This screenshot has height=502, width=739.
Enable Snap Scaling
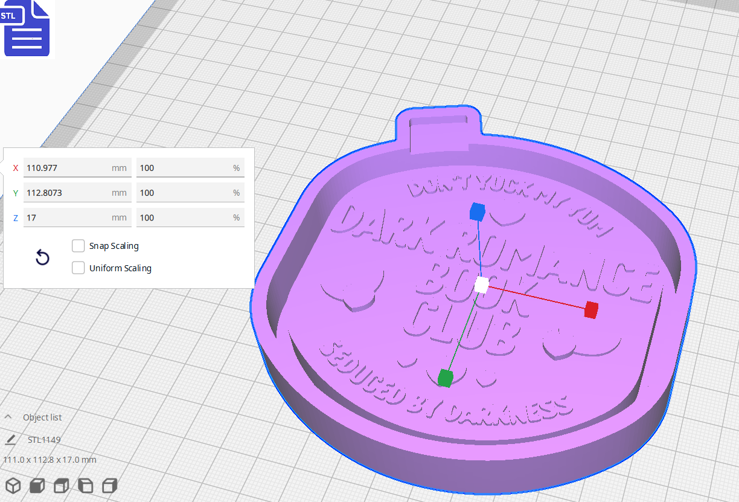pos(78,245)
